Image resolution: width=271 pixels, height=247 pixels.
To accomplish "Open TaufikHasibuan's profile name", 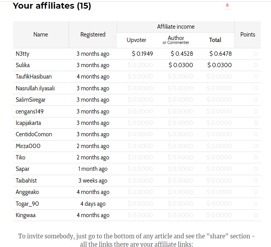I will pos(34,77).
